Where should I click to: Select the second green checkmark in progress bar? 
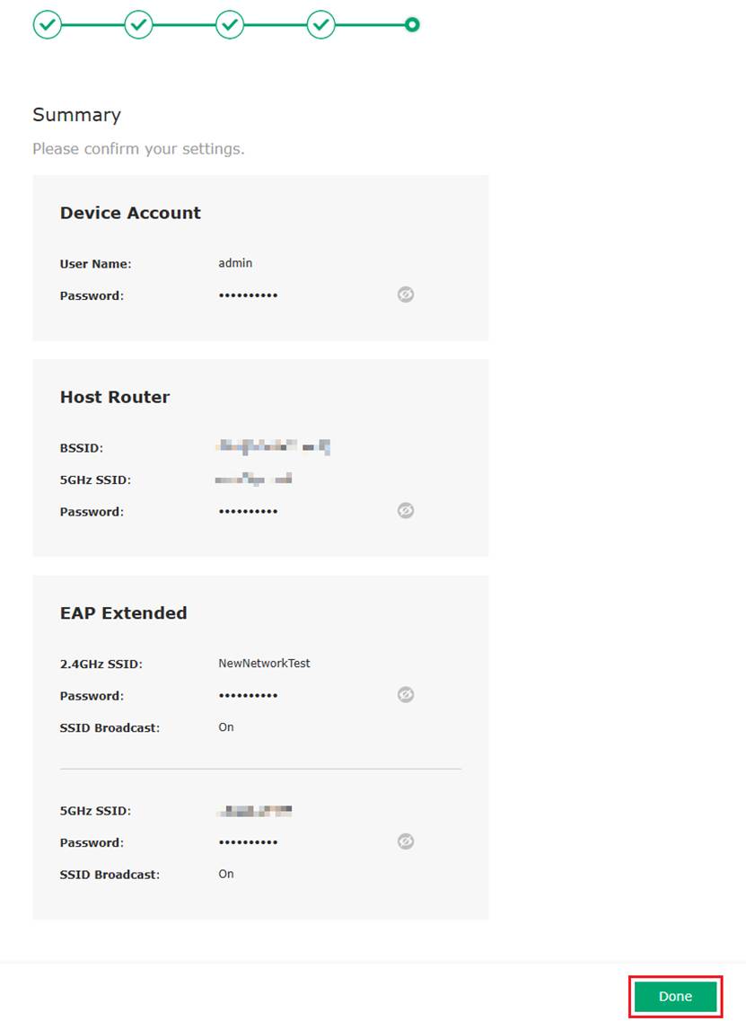coord(139,24)
